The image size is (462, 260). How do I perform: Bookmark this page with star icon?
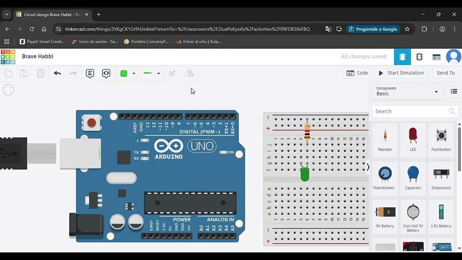[407, 29]
